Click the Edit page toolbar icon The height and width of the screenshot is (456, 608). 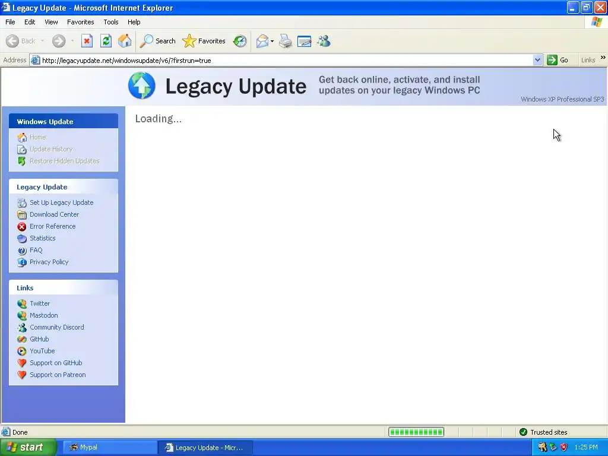305,41
